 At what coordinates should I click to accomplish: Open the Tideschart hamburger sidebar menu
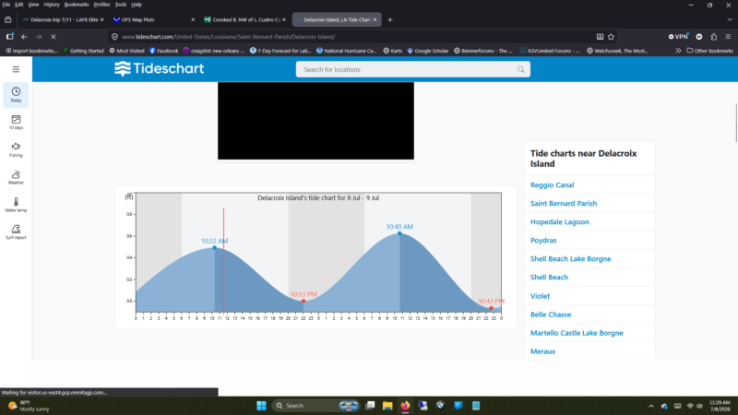pos(16,69)
